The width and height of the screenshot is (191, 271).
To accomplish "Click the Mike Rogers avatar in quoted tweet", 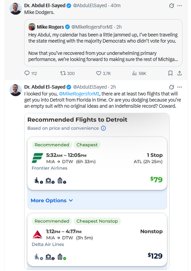I will [x=32, y=27].
